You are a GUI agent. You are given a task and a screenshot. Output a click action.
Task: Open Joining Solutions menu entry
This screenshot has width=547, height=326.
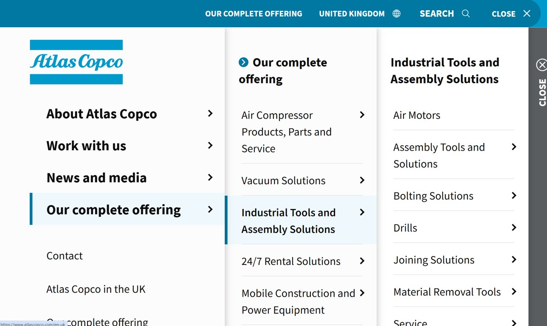click(x=434, y=260)
